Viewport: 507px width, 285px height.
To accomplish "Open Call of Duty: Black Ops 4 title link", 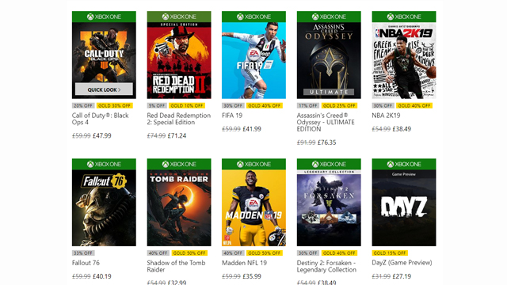I will tap(101, 119).
